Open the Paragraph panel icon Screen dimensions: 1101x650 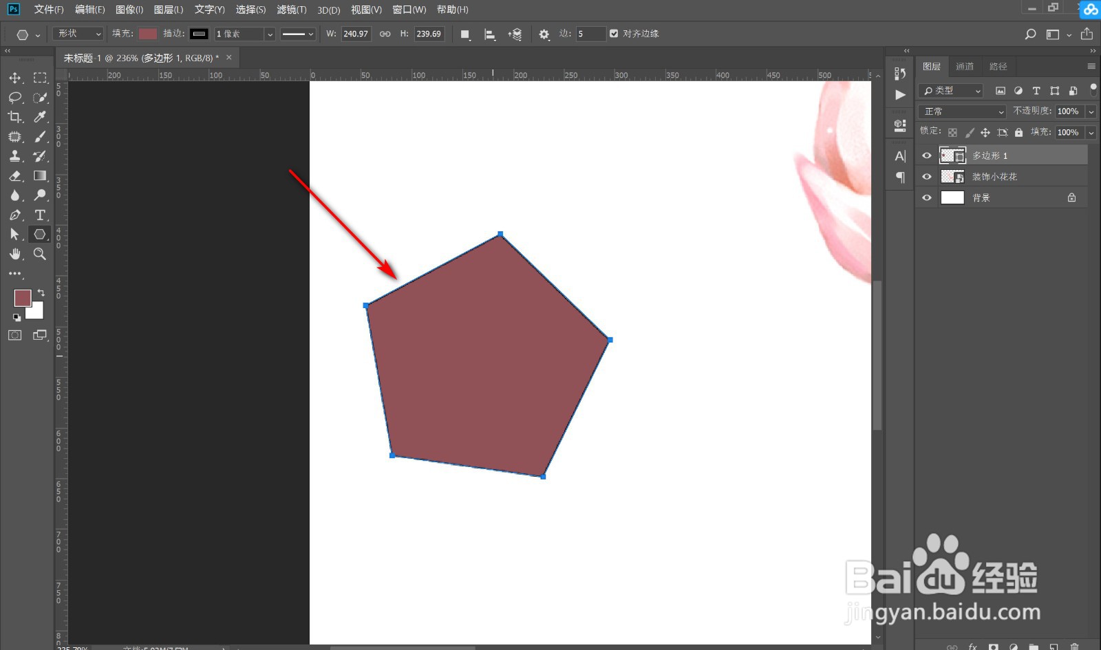[900, 177]
